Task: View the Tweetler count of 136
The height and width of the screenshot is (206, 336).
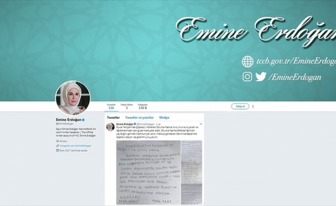Action: 111,107
